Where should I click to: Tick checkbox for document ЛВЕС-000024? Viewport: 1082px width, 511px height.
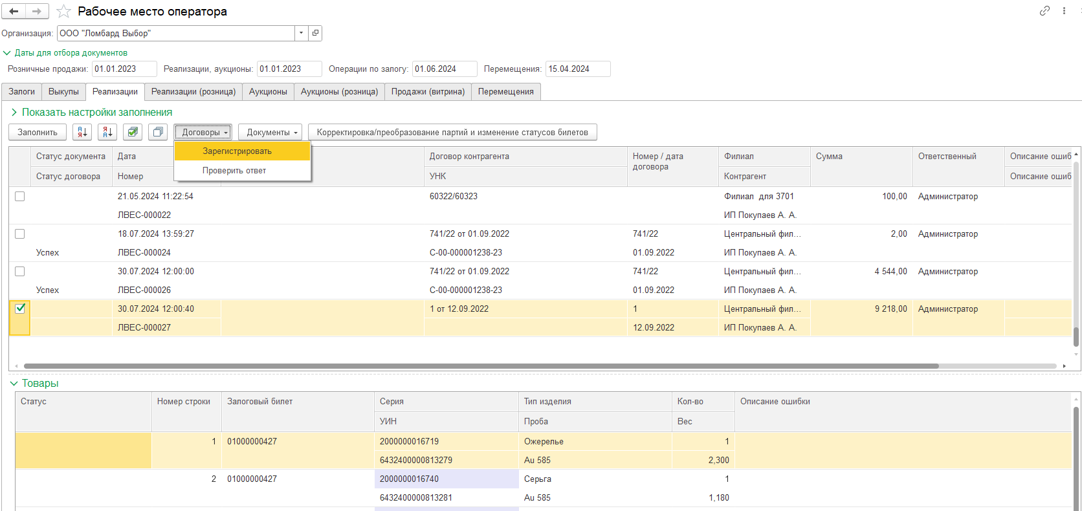[20, 234]
